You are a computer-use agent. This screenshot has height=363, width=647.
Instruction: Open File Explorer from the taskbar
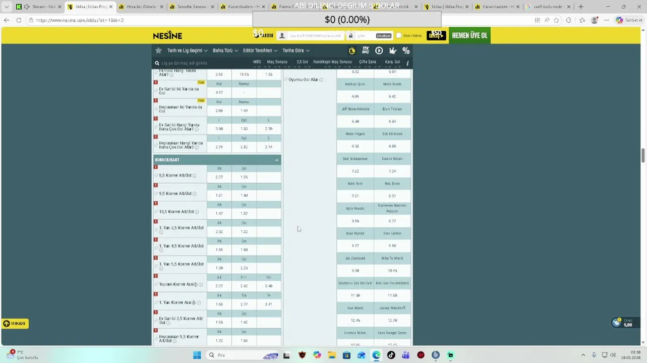click(x=332, y=355)
